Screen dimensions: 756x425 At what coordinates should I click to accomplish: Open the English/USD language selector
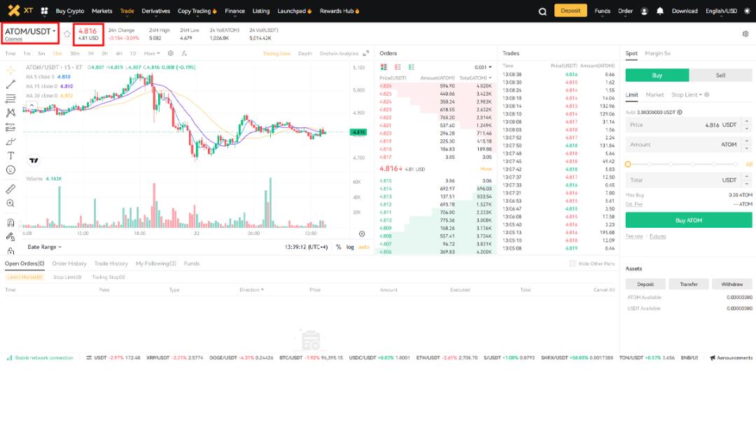point(721,11)
